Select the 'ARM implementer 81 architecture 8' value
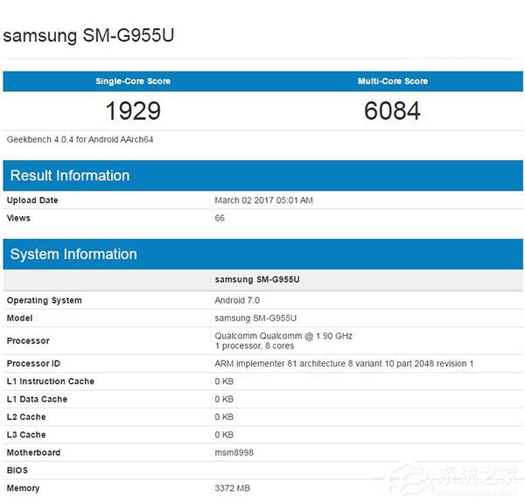525x504 pixels. point(344,364)
